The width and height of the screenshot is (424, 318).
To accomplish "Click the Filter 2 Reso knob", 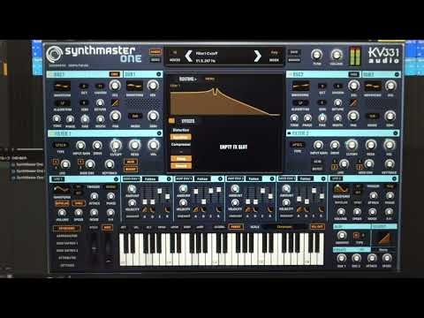I will click(x=371, y=145).
